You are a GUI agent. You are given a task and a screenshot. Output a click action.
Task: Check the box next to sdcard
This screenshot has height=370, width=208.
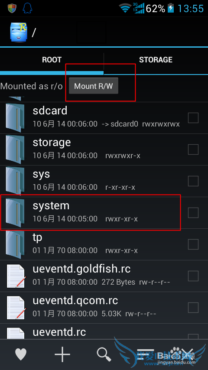(x=193, y=118)
